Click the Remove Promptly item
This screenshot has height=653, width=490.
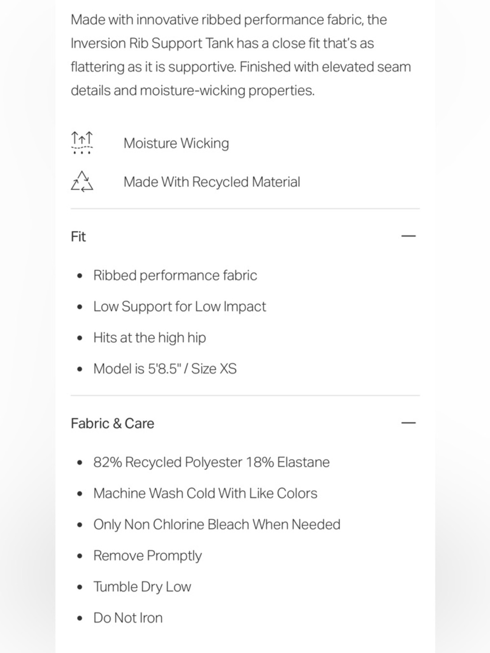click(147, 556)
